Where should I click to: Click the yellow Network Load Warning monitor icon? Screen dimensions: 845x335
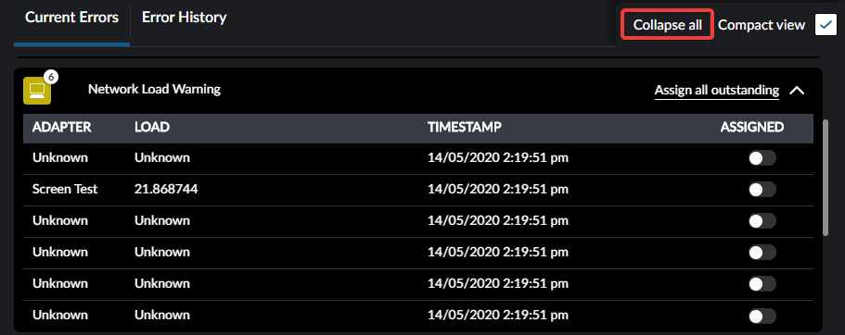pos(37,91)
